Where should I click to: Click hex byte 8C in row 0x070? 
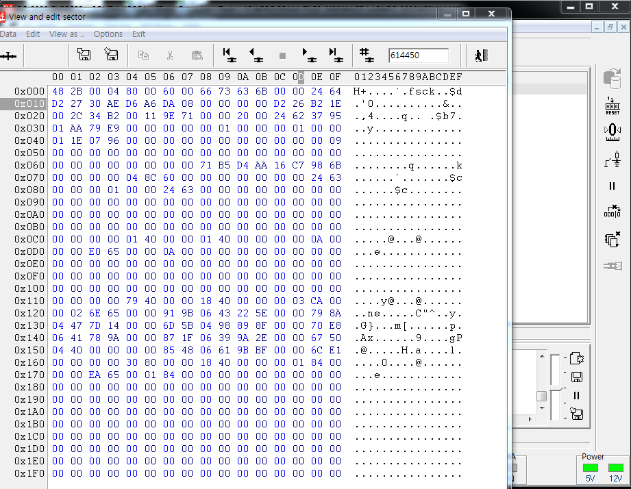tap(150, 178)
